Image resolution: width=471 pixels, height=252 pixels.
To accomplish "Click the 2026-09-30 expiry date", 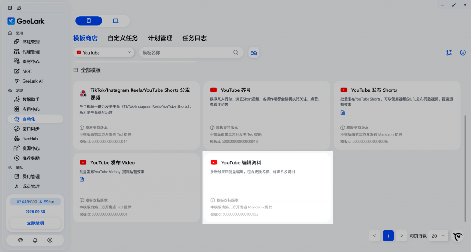I will click(x=35, y=212).
